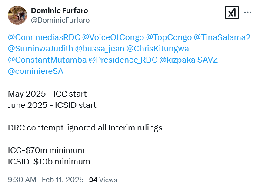260x187 pixels.
Task: Click the @SuminwaJudith mention
Action: coord(40,49)
